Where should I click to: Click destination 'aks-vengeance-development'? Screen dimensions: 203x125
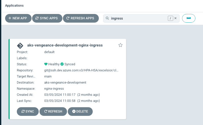click(65, 83)
